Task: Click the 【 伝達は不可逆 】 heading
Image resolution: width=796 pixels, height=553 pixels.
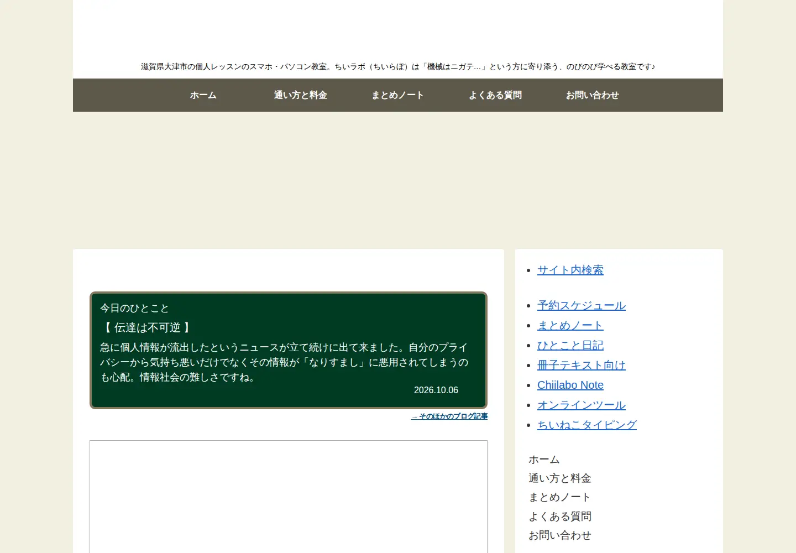Action: [148, 327]
